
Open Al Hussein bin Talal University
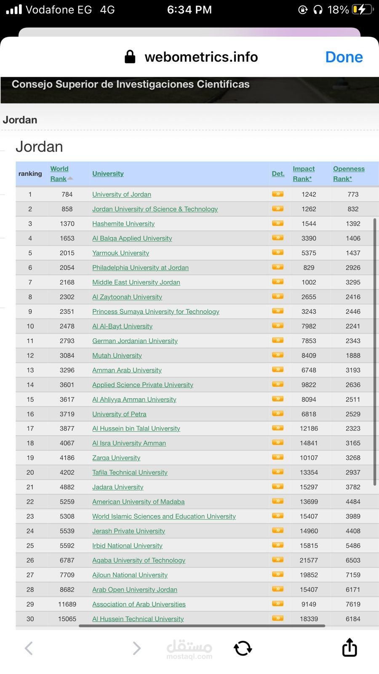136,428
